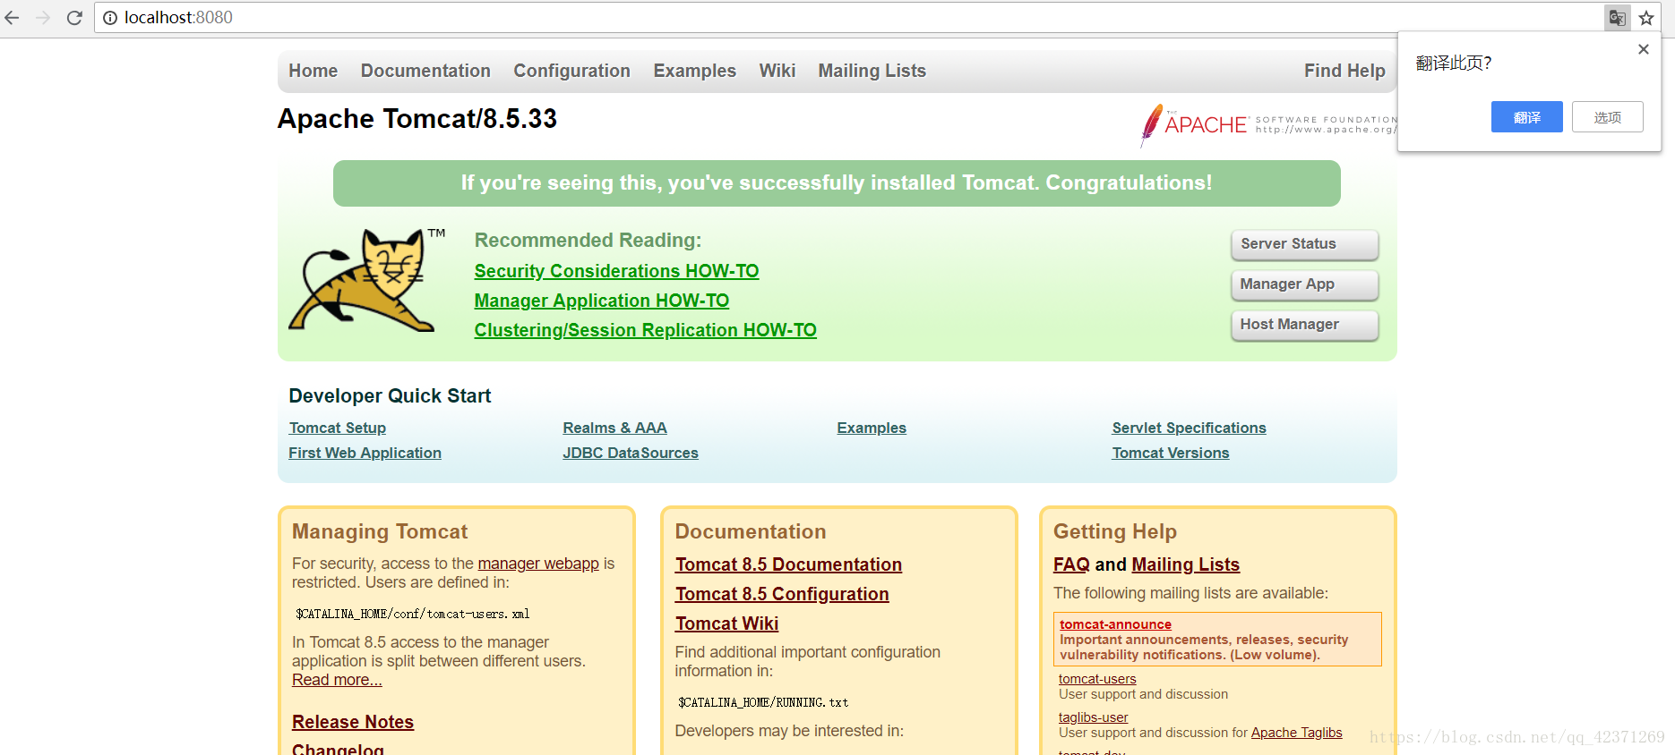This screenshot has width=1675, height=755.
Task: Open the Examples nav item
Action: 694,71
